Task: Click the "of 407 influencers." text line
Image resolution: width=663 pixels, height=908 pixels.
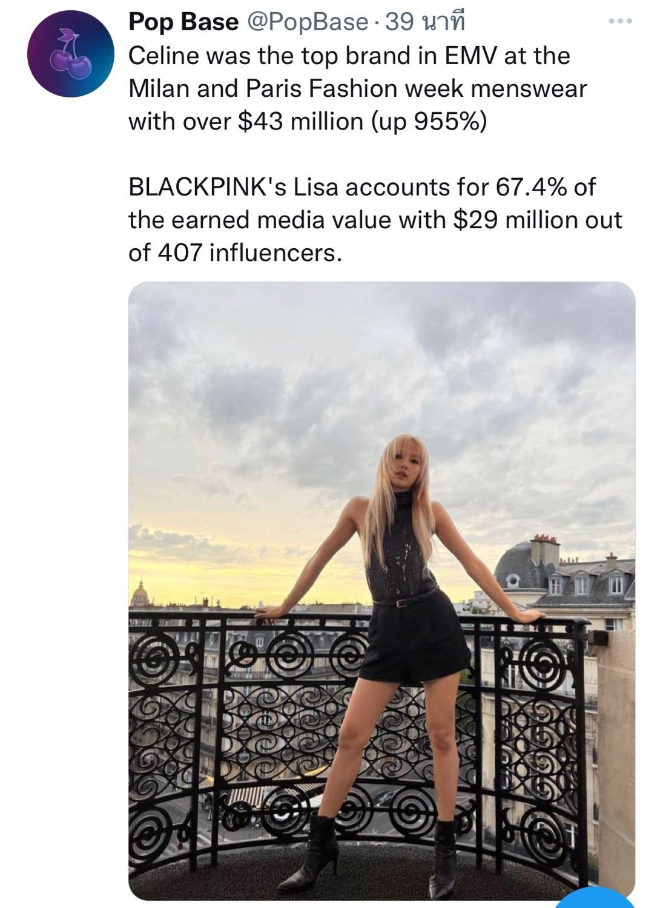Action: 235,252
